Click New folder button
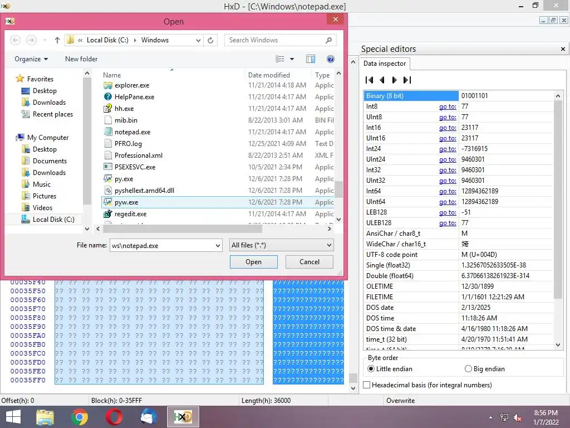The height and width of the screenshot is (428, 570). coord(81,59)
